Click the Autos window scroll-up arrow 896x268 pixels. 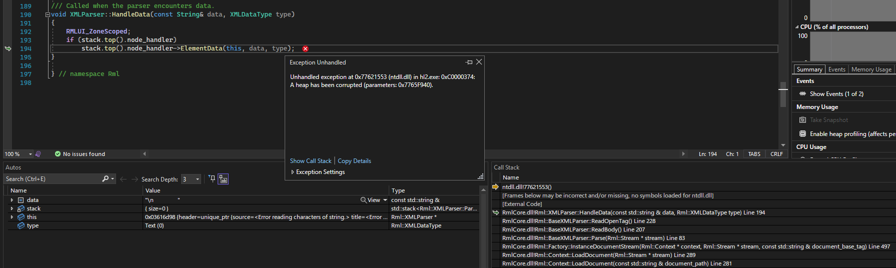tap(483, 190)
